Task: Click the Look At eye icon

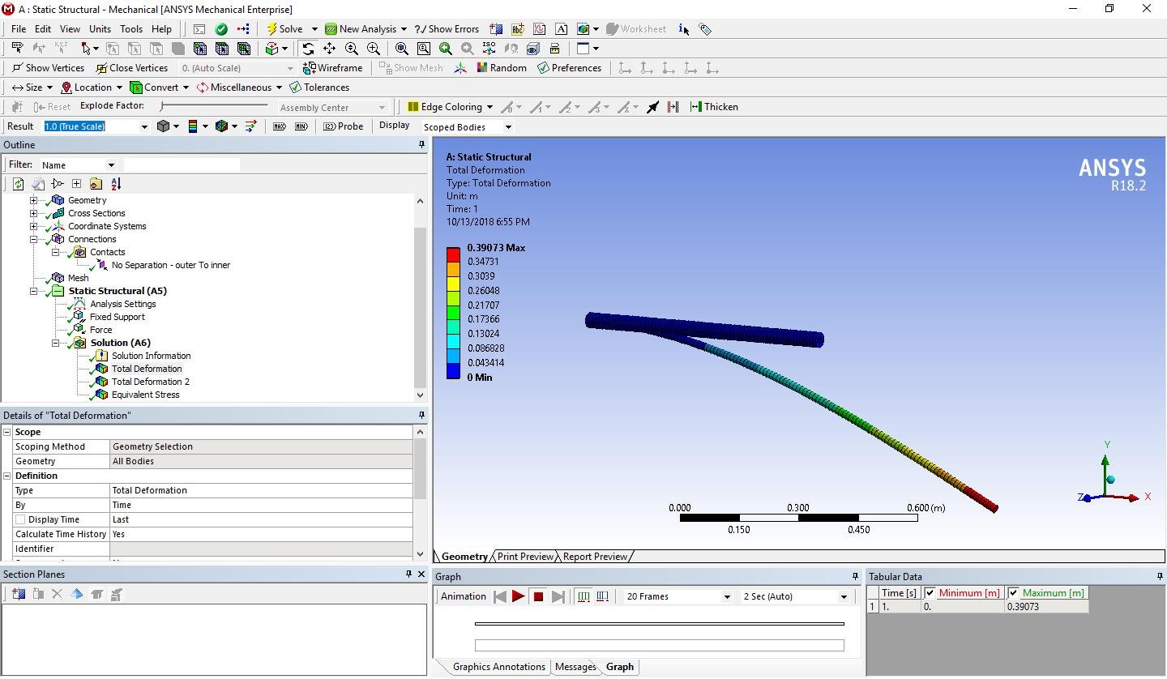Action: click(532, 49)
